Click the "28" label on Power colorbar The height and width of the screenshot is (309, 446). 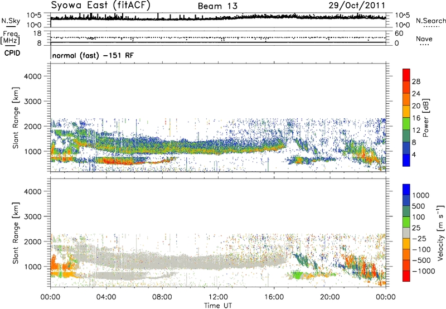click(x=416, y=81)
